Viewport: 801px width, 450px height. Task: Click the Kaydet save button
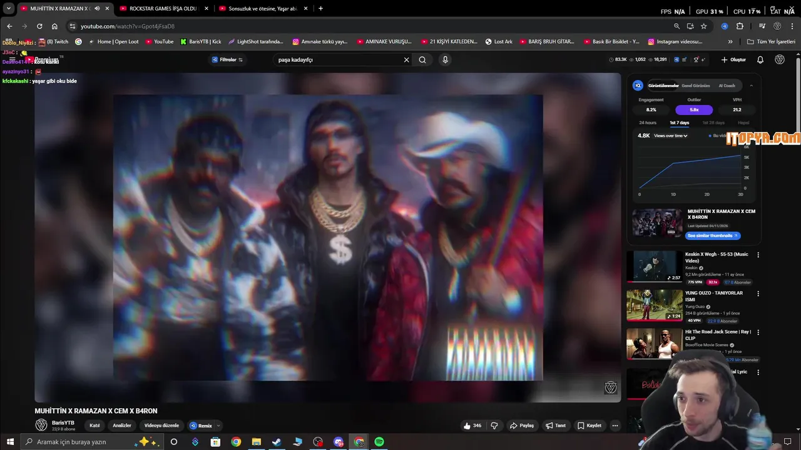tap(589, 426)
